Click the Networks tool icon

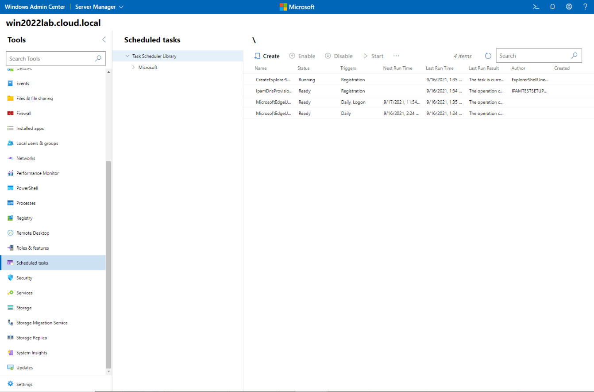click(x=11, y=158)
